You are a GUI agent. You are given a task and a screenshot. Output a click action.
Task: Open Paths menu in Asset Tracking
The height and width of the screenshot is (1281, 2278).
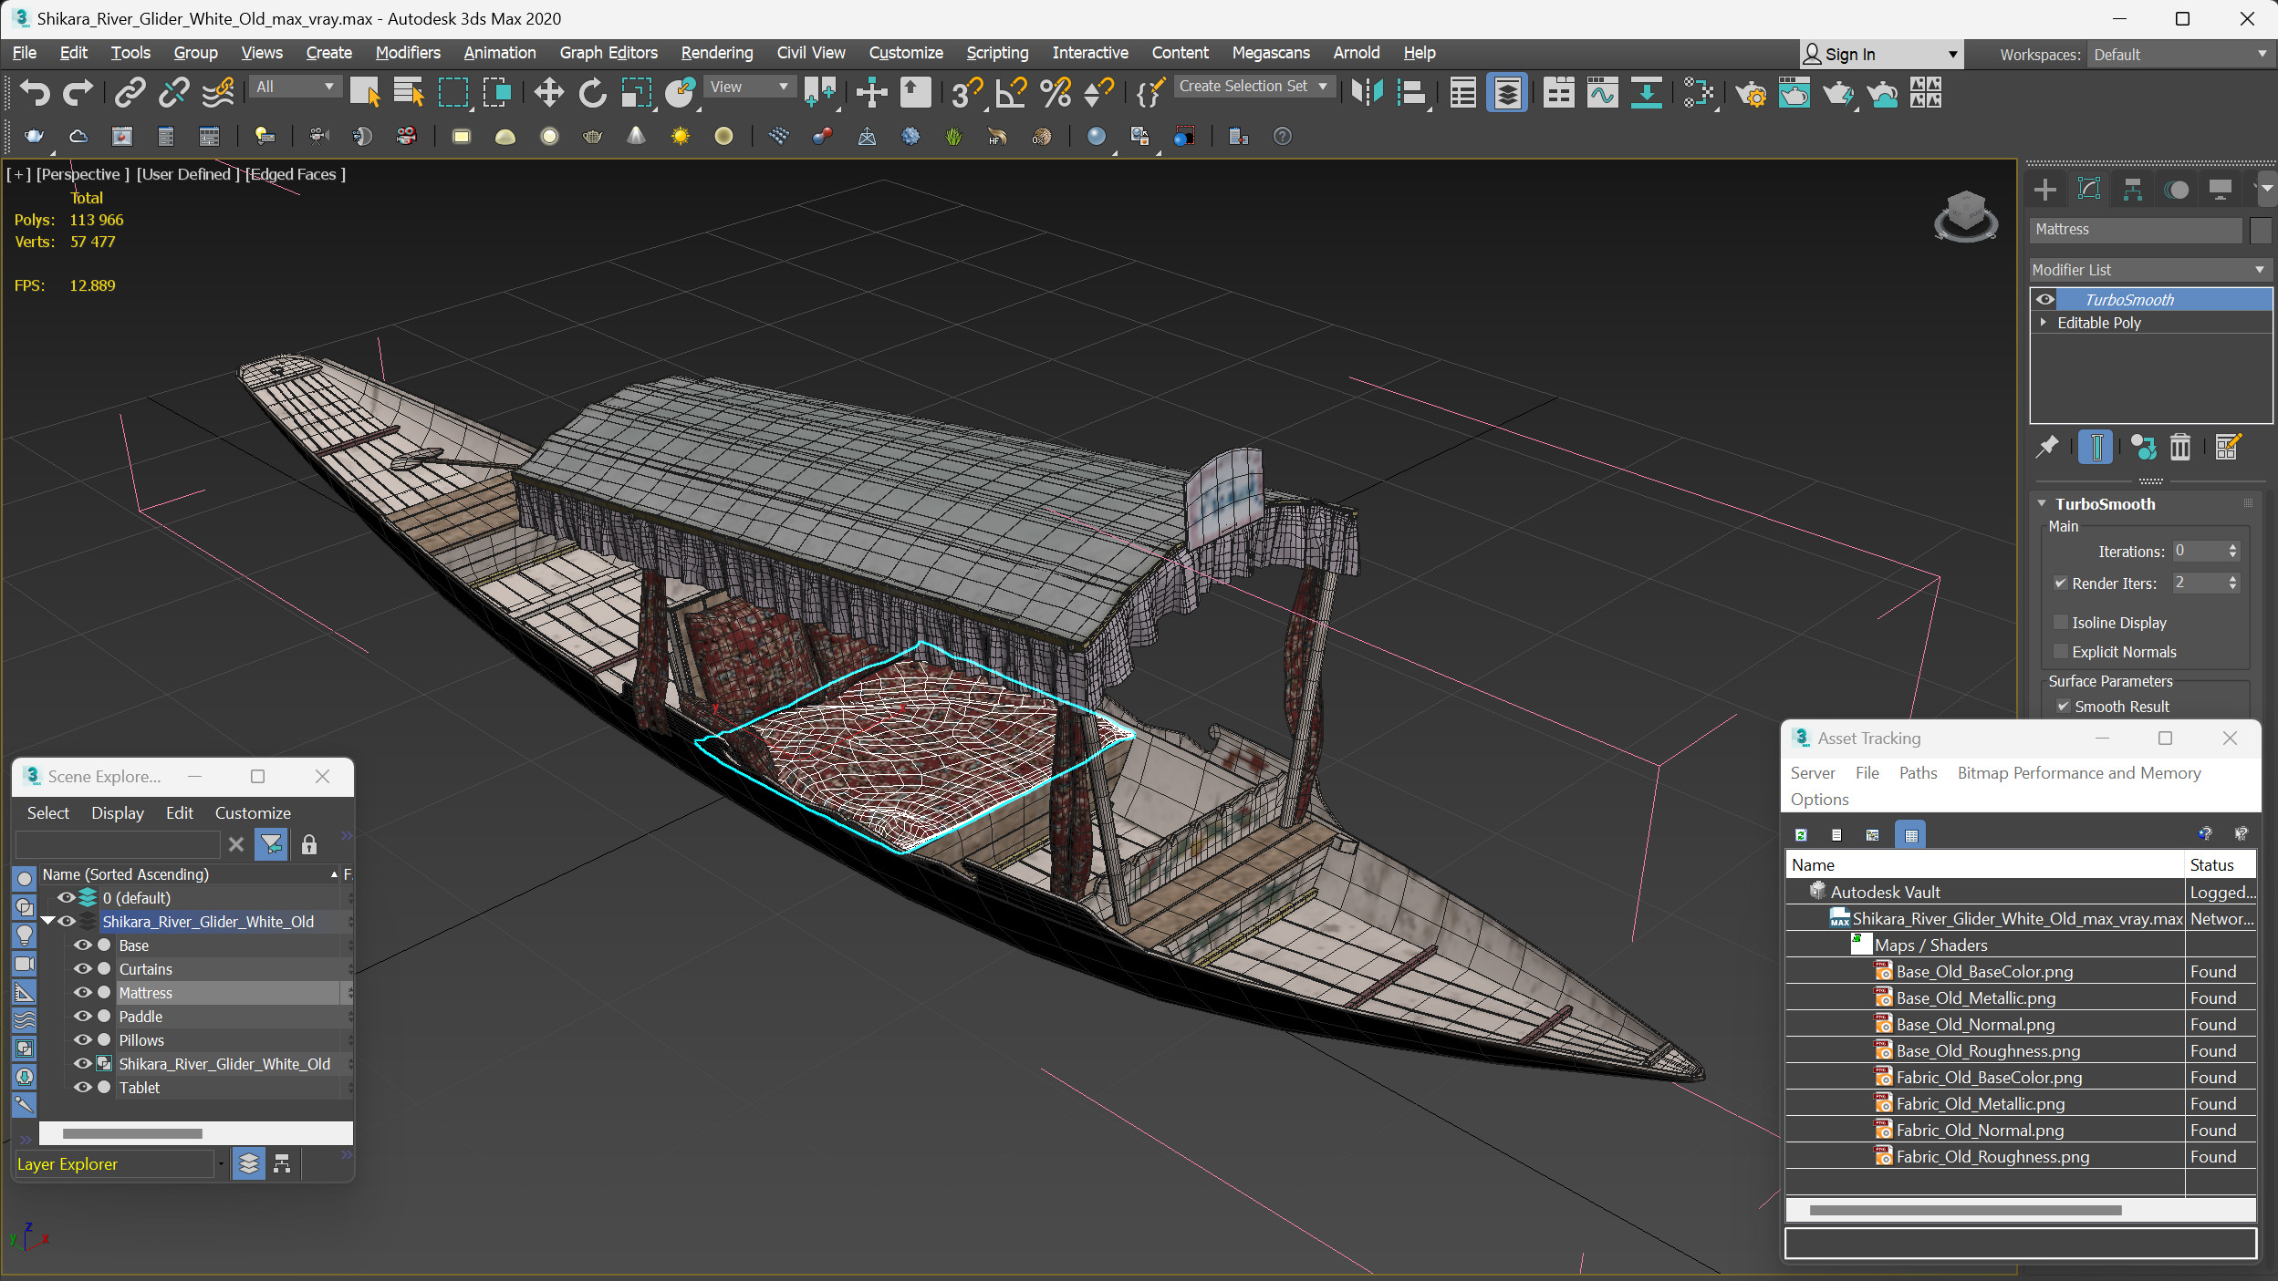(x=1918, y=773)
